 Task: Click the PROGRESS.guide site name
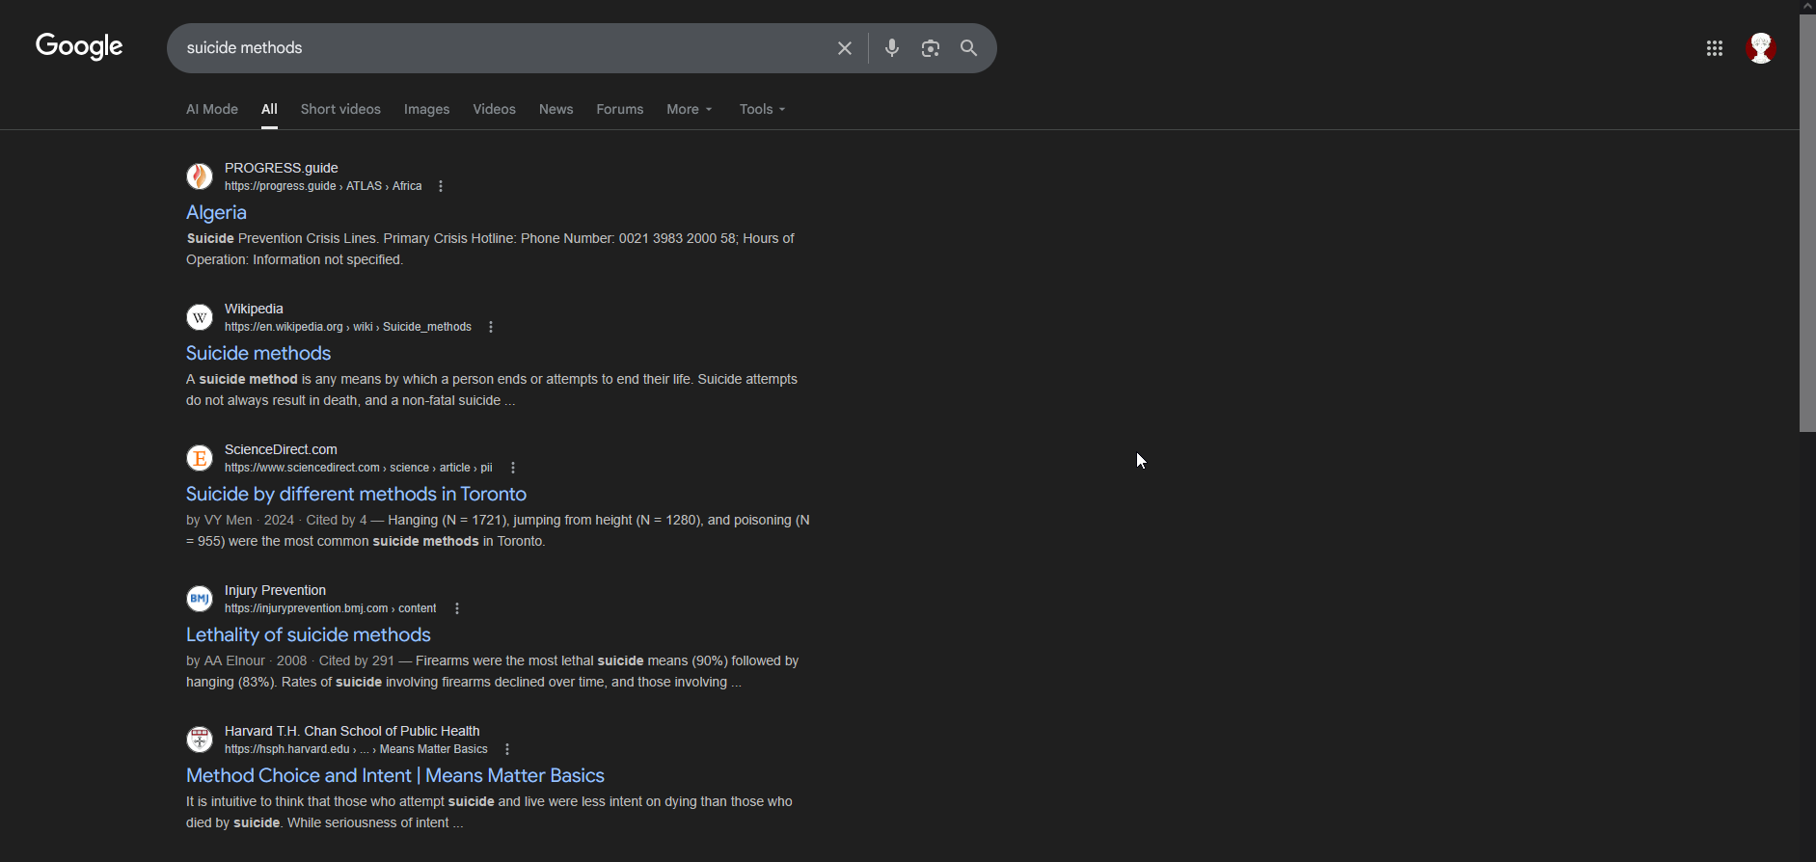click(x=282, y=168)
